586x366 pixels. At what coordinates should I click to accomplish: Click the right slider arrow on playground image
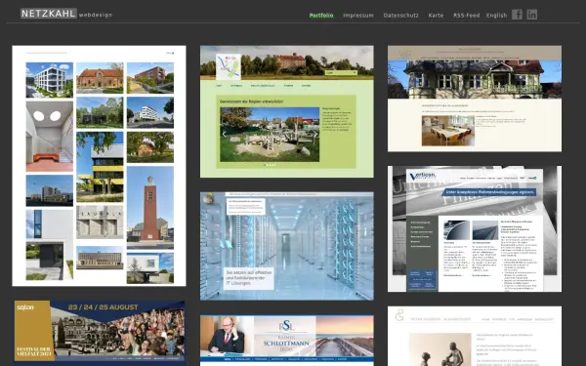coord(315,134)
